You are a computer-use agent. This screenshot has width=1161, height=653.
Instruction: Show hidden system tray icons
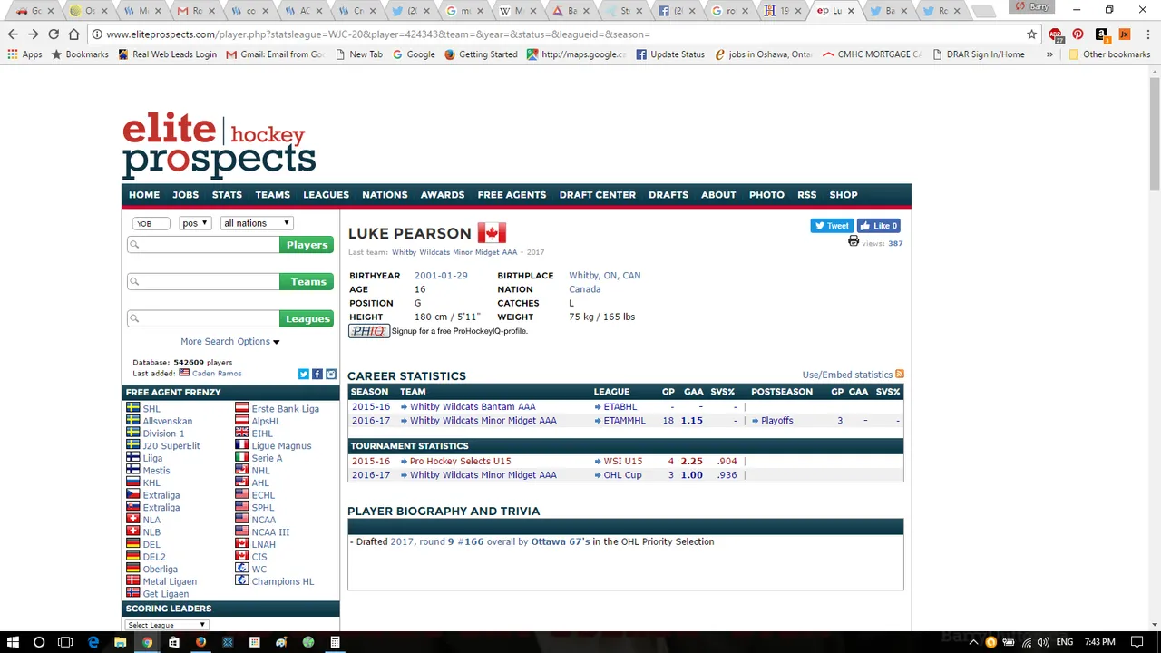tap(974, 642)
